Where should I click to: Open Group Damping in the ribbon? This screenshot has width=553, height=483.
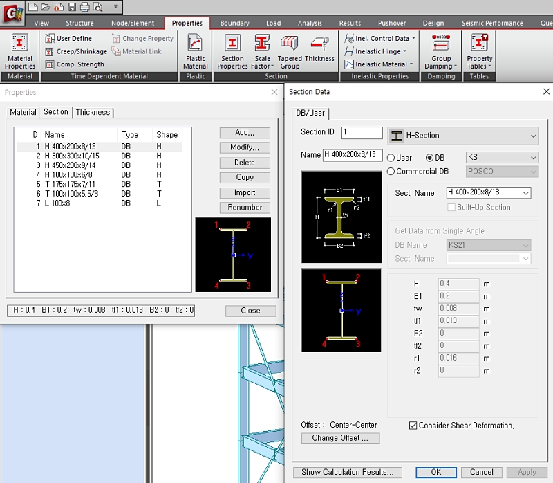pos(441,51)
